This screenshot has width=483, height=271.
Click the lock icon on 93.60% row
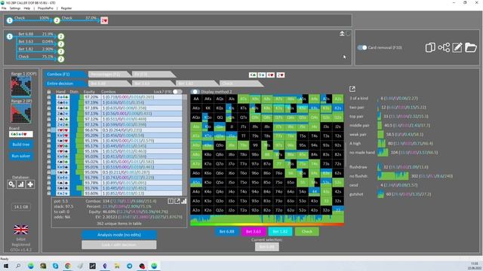point(49,193)
